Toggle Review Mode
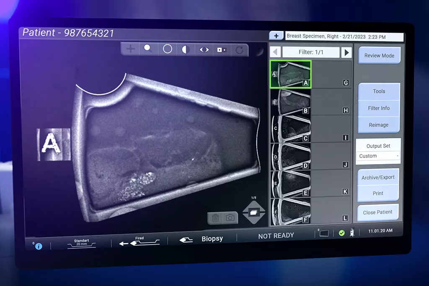 point(379,55)
